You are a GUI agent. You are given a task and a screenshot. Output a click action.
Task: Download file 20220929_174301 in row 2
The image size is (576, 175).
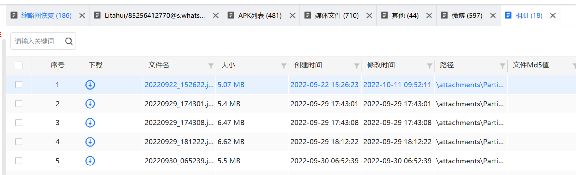pos(90,104)
